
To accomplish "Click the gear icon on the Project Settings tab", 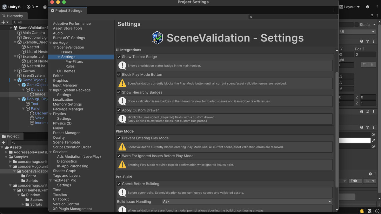I will 52,10.
